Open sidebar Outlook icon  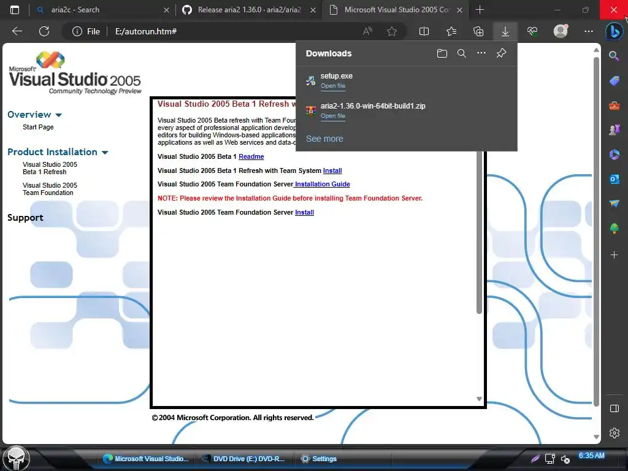pos(614,179)
